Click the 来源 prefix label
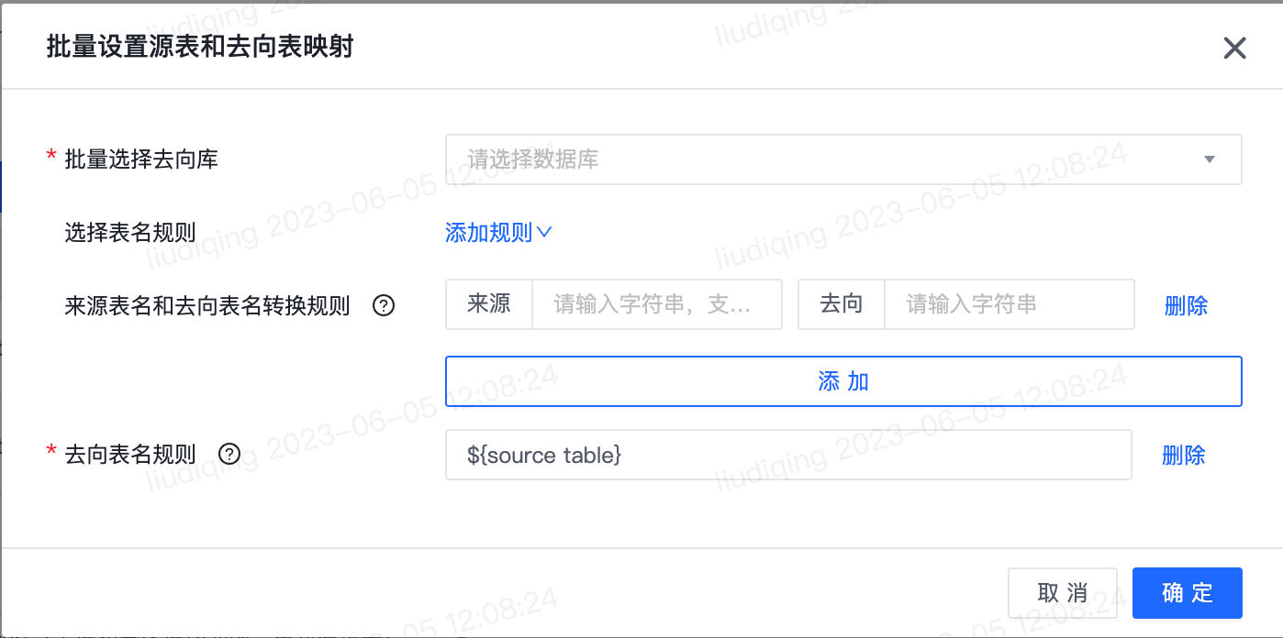1283x638 pixels. (x=489, y=304)
